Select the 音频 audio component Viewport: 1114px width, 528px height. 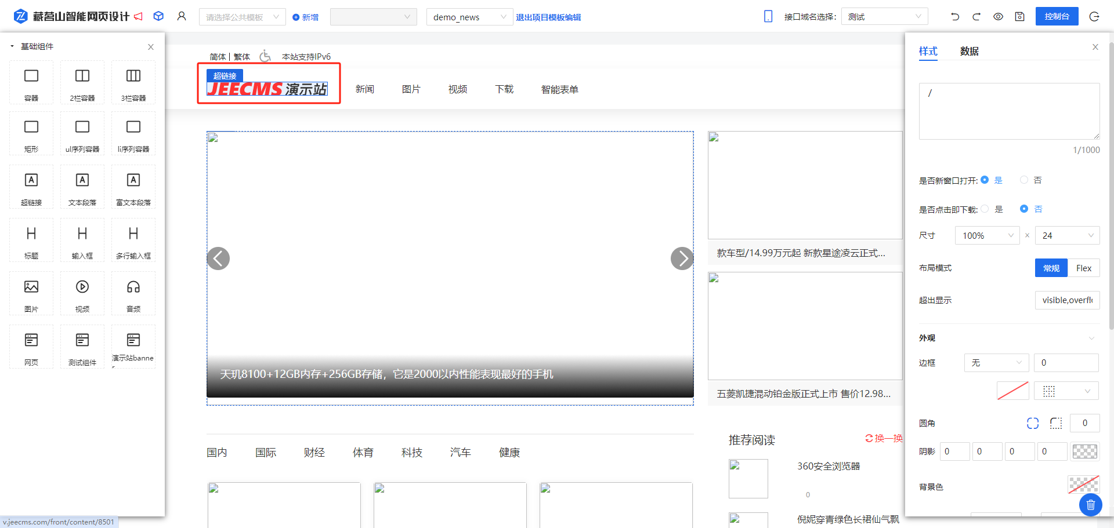(133, 293)
